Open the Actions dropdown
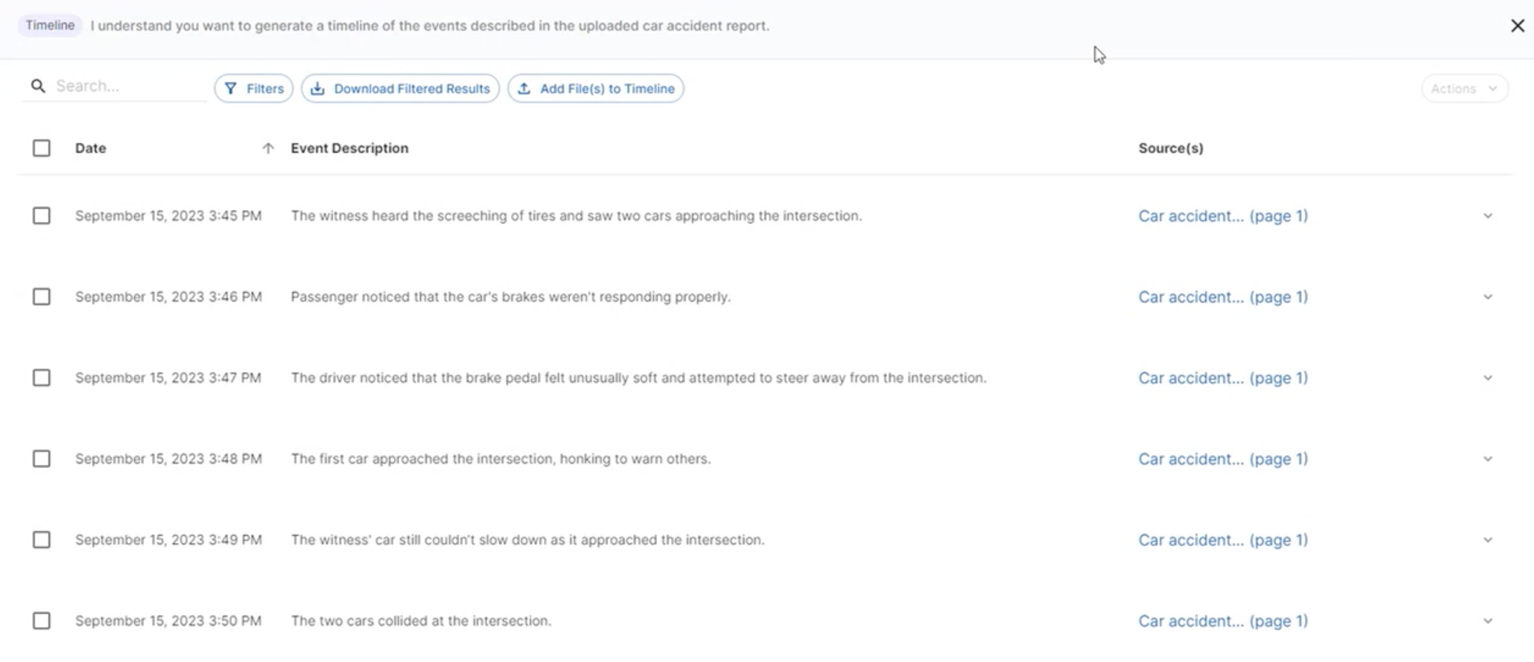The height and width of the screenshot is (662, 1534). tap(1465, 89)
